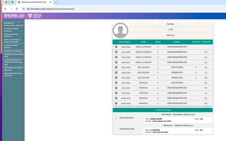Click arrow icon for 2014-2015 Secundaria row
This screenshot has height=141, width=226.
(x=116, y=72)
